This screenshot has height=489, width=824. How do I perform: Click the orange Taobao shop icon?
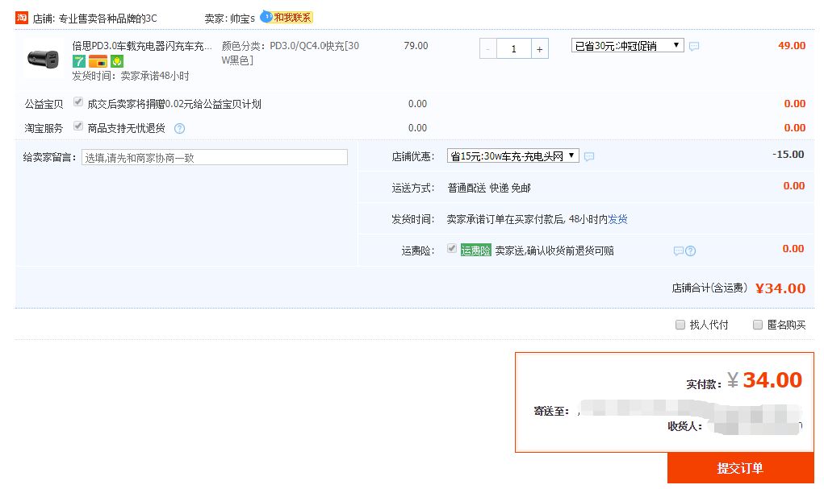[22, 18]
